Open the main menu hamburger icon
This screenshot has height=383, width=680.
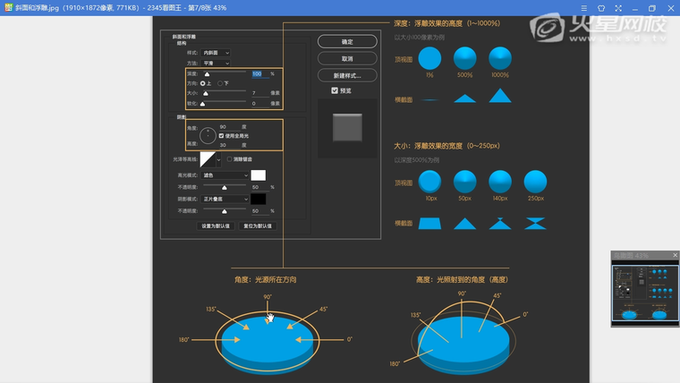[582, 8]
